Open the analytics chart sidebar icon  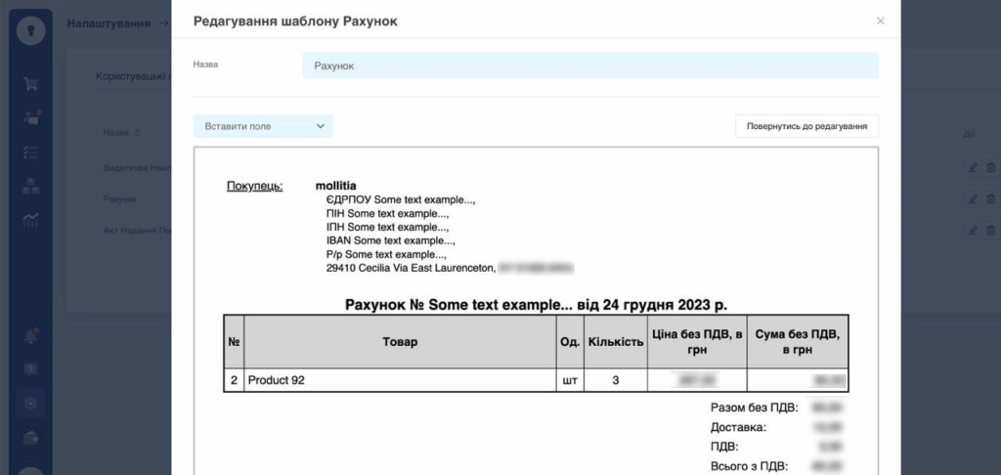point(30,218)
